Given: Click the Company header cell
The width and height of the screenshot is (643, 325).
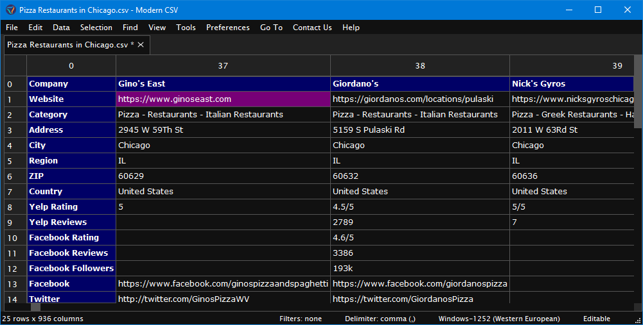Looking at the screenshot, I should pos(71,84).
